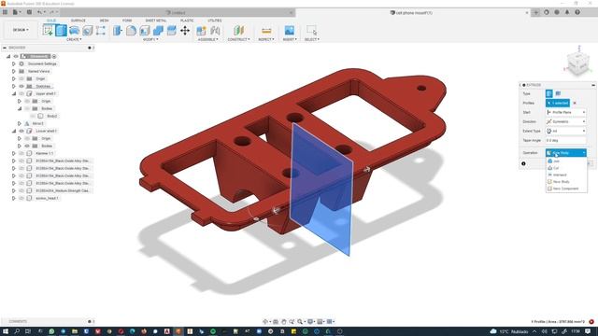This screenshot has width=598, height=336.
Task: Click info icon in Extrude dialog
Action: (x=523, y=163)
